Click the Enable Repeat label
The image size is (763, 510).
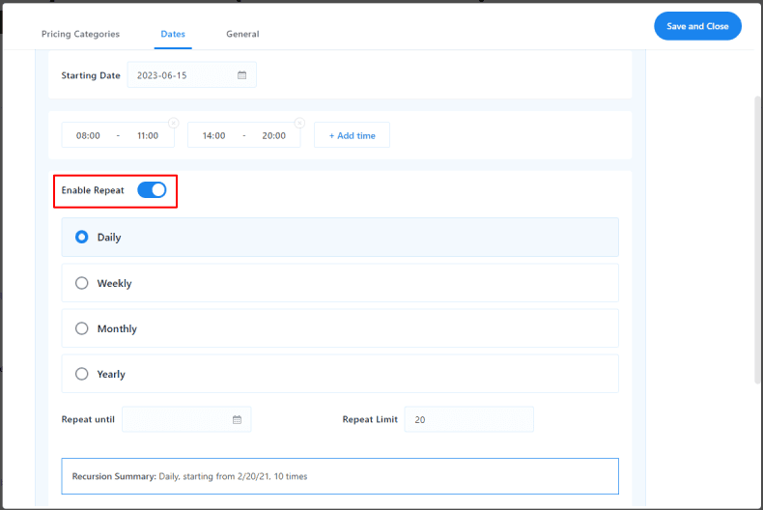[x=93, y=190]
